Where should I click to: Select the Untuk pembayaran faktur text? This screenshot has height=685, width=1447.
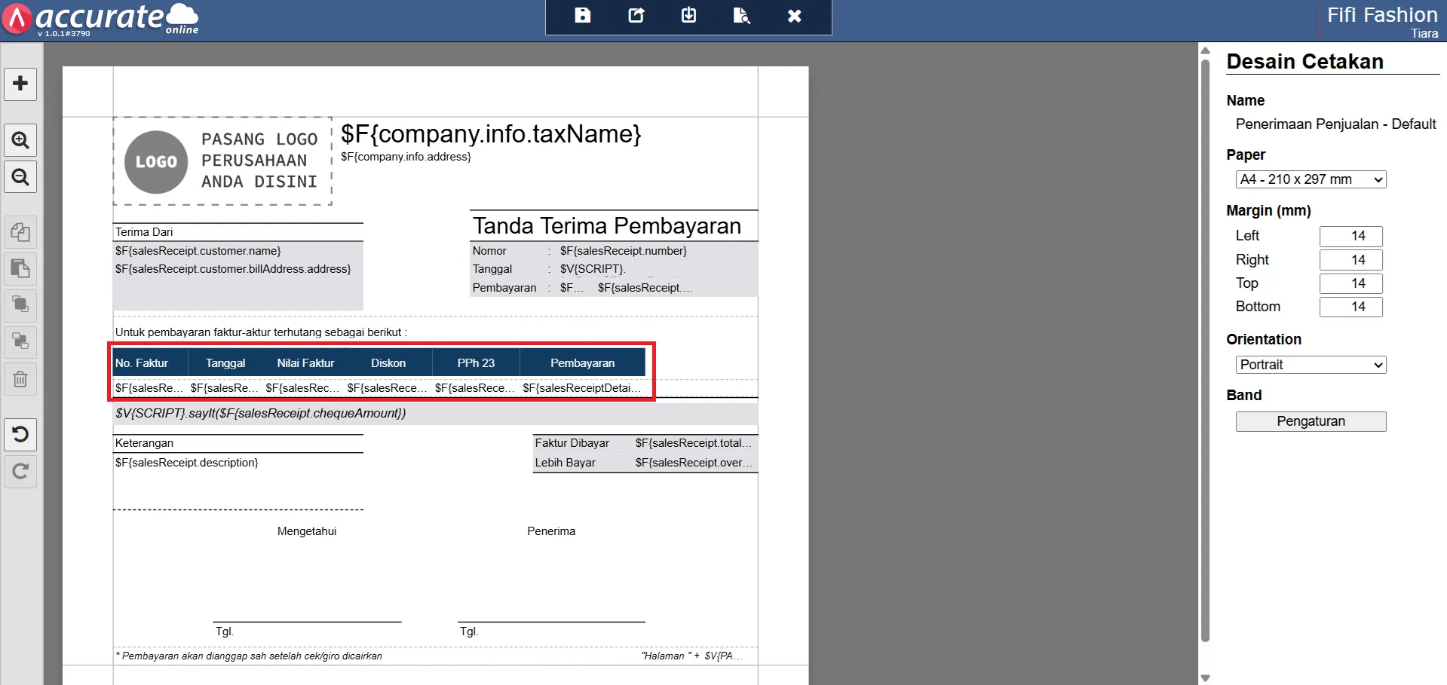coord(261,332)
